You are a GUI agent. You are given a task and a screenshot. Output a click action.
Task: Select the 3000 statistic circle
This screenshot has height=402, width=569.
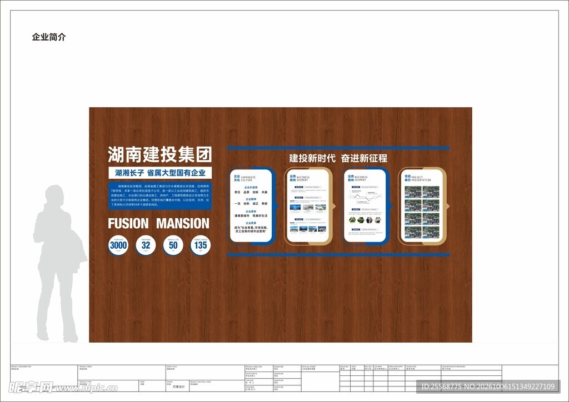click(x=118, y=245)
